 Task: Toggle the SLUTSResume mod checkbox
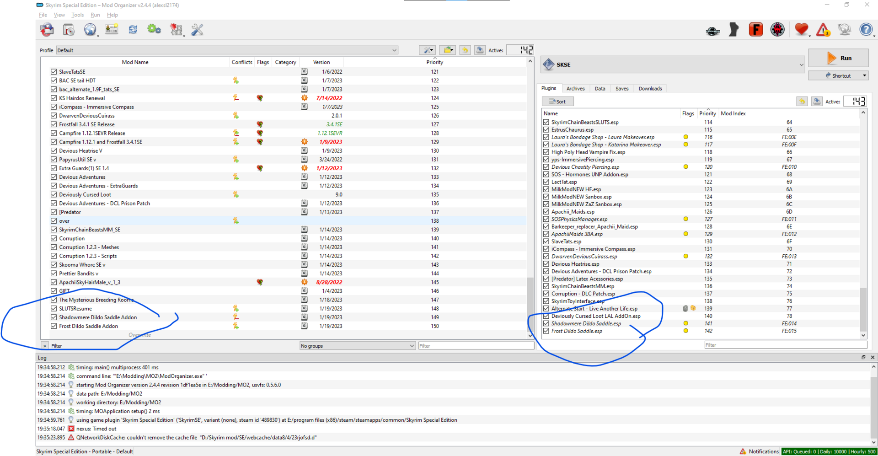point(54,309)
